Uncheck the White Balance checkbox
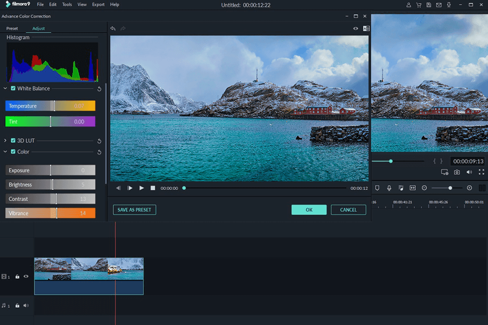 [13, 88]
